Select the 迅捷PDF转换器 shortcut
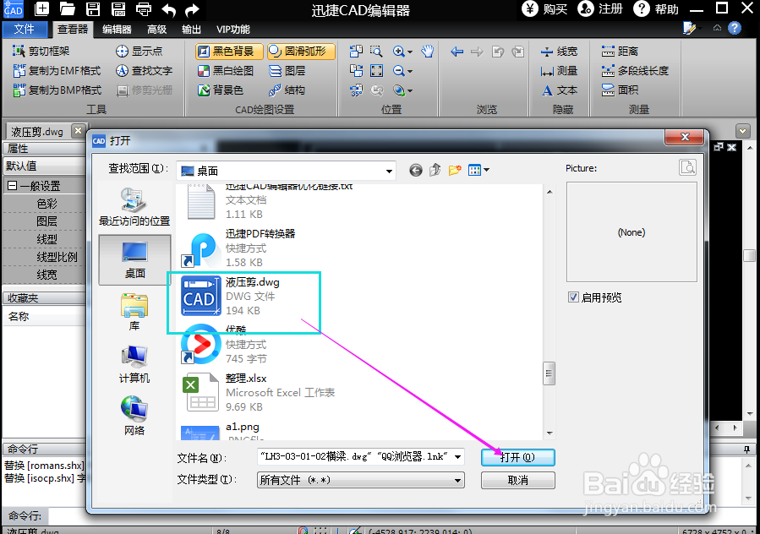The width and height of the screenshot is (760, 534). pyautogui.click(x=238, y=248)
